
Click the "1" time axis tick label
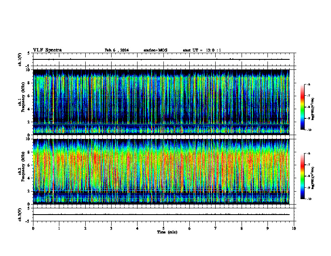[x=59, y=228]
